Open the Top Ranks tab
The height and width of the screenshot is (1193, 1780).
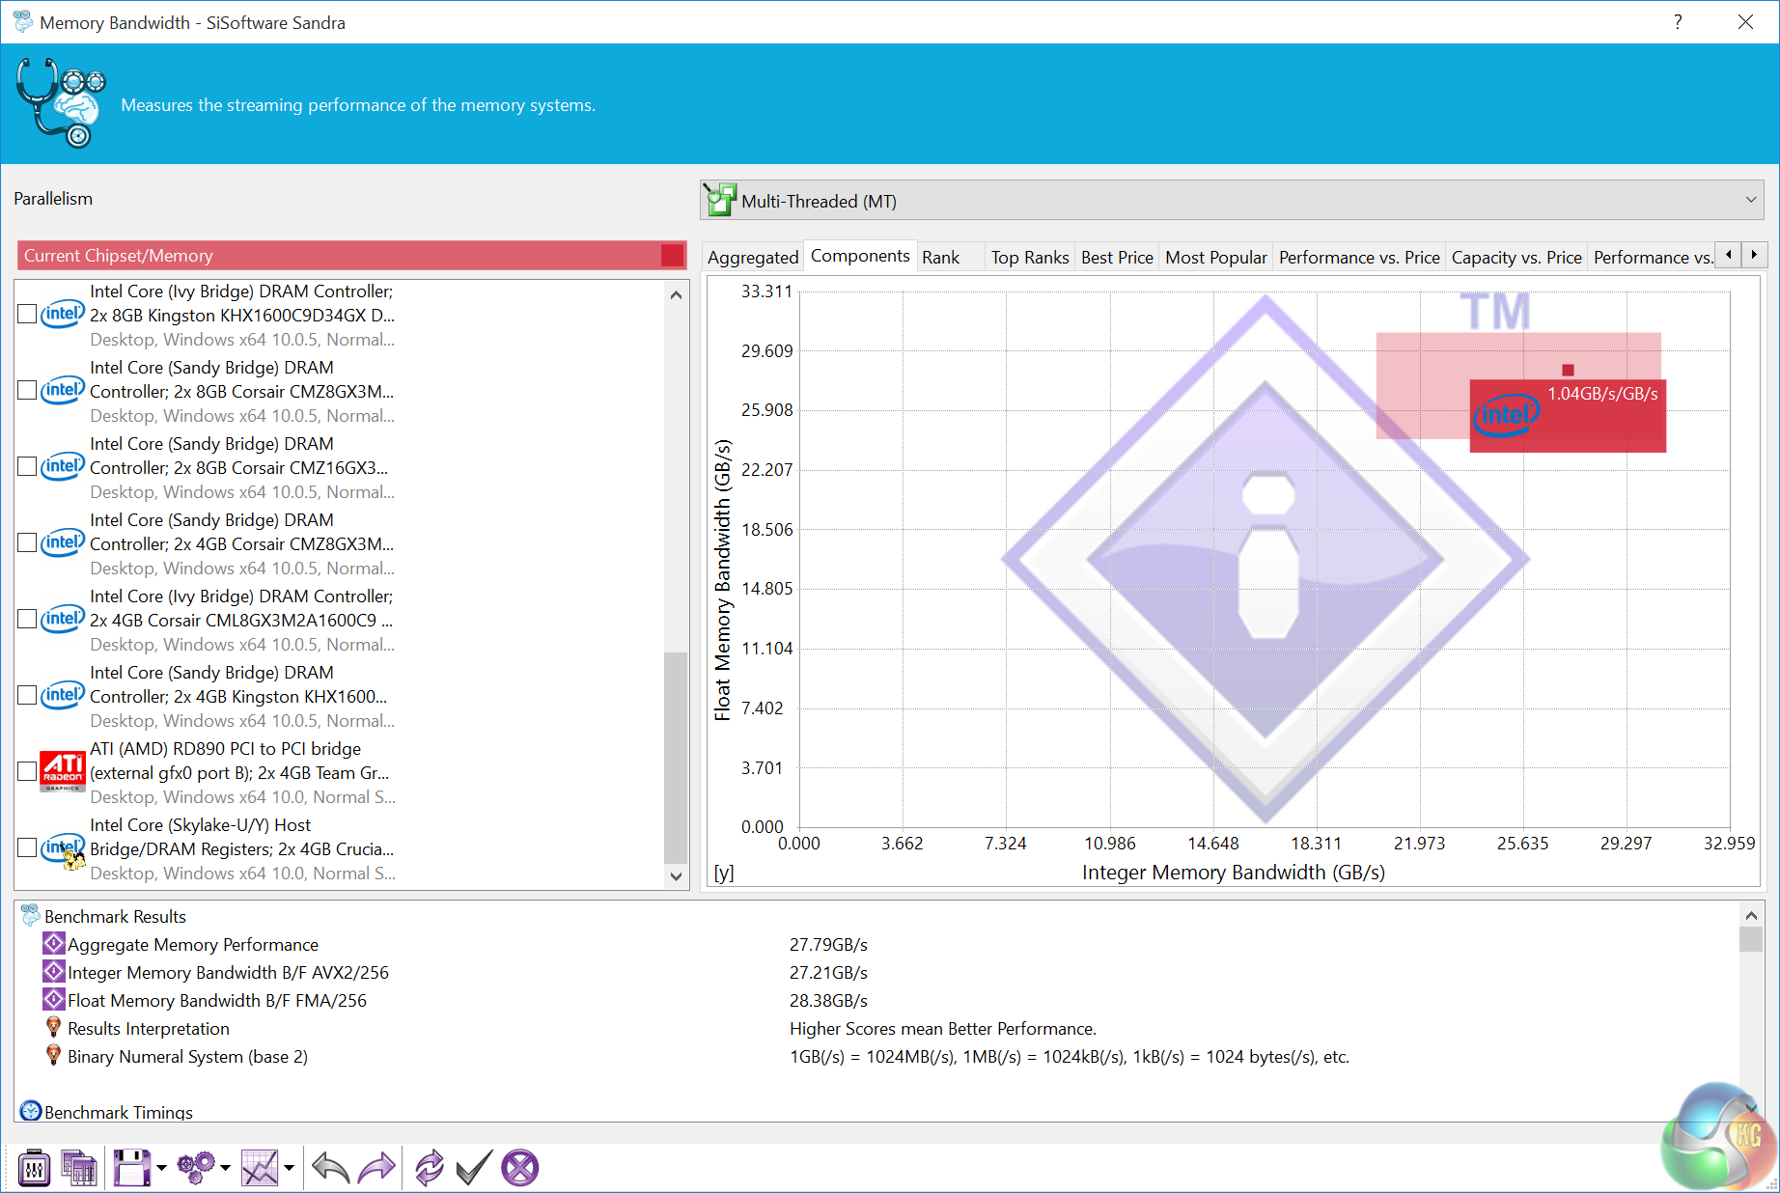[1029, 257]
